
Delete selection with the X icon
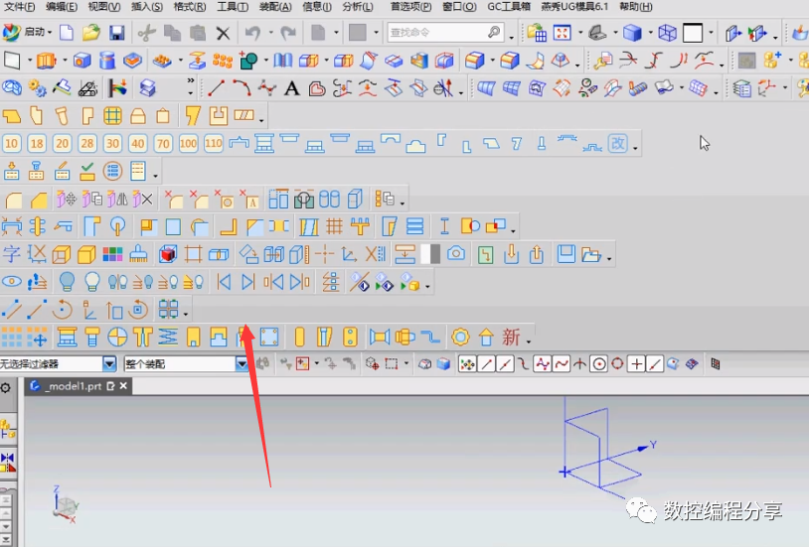[223, 34]
